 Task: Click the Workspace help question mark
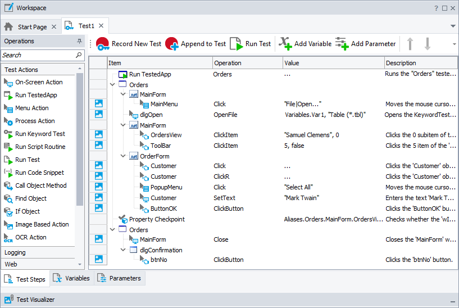(x=436, y=8)
